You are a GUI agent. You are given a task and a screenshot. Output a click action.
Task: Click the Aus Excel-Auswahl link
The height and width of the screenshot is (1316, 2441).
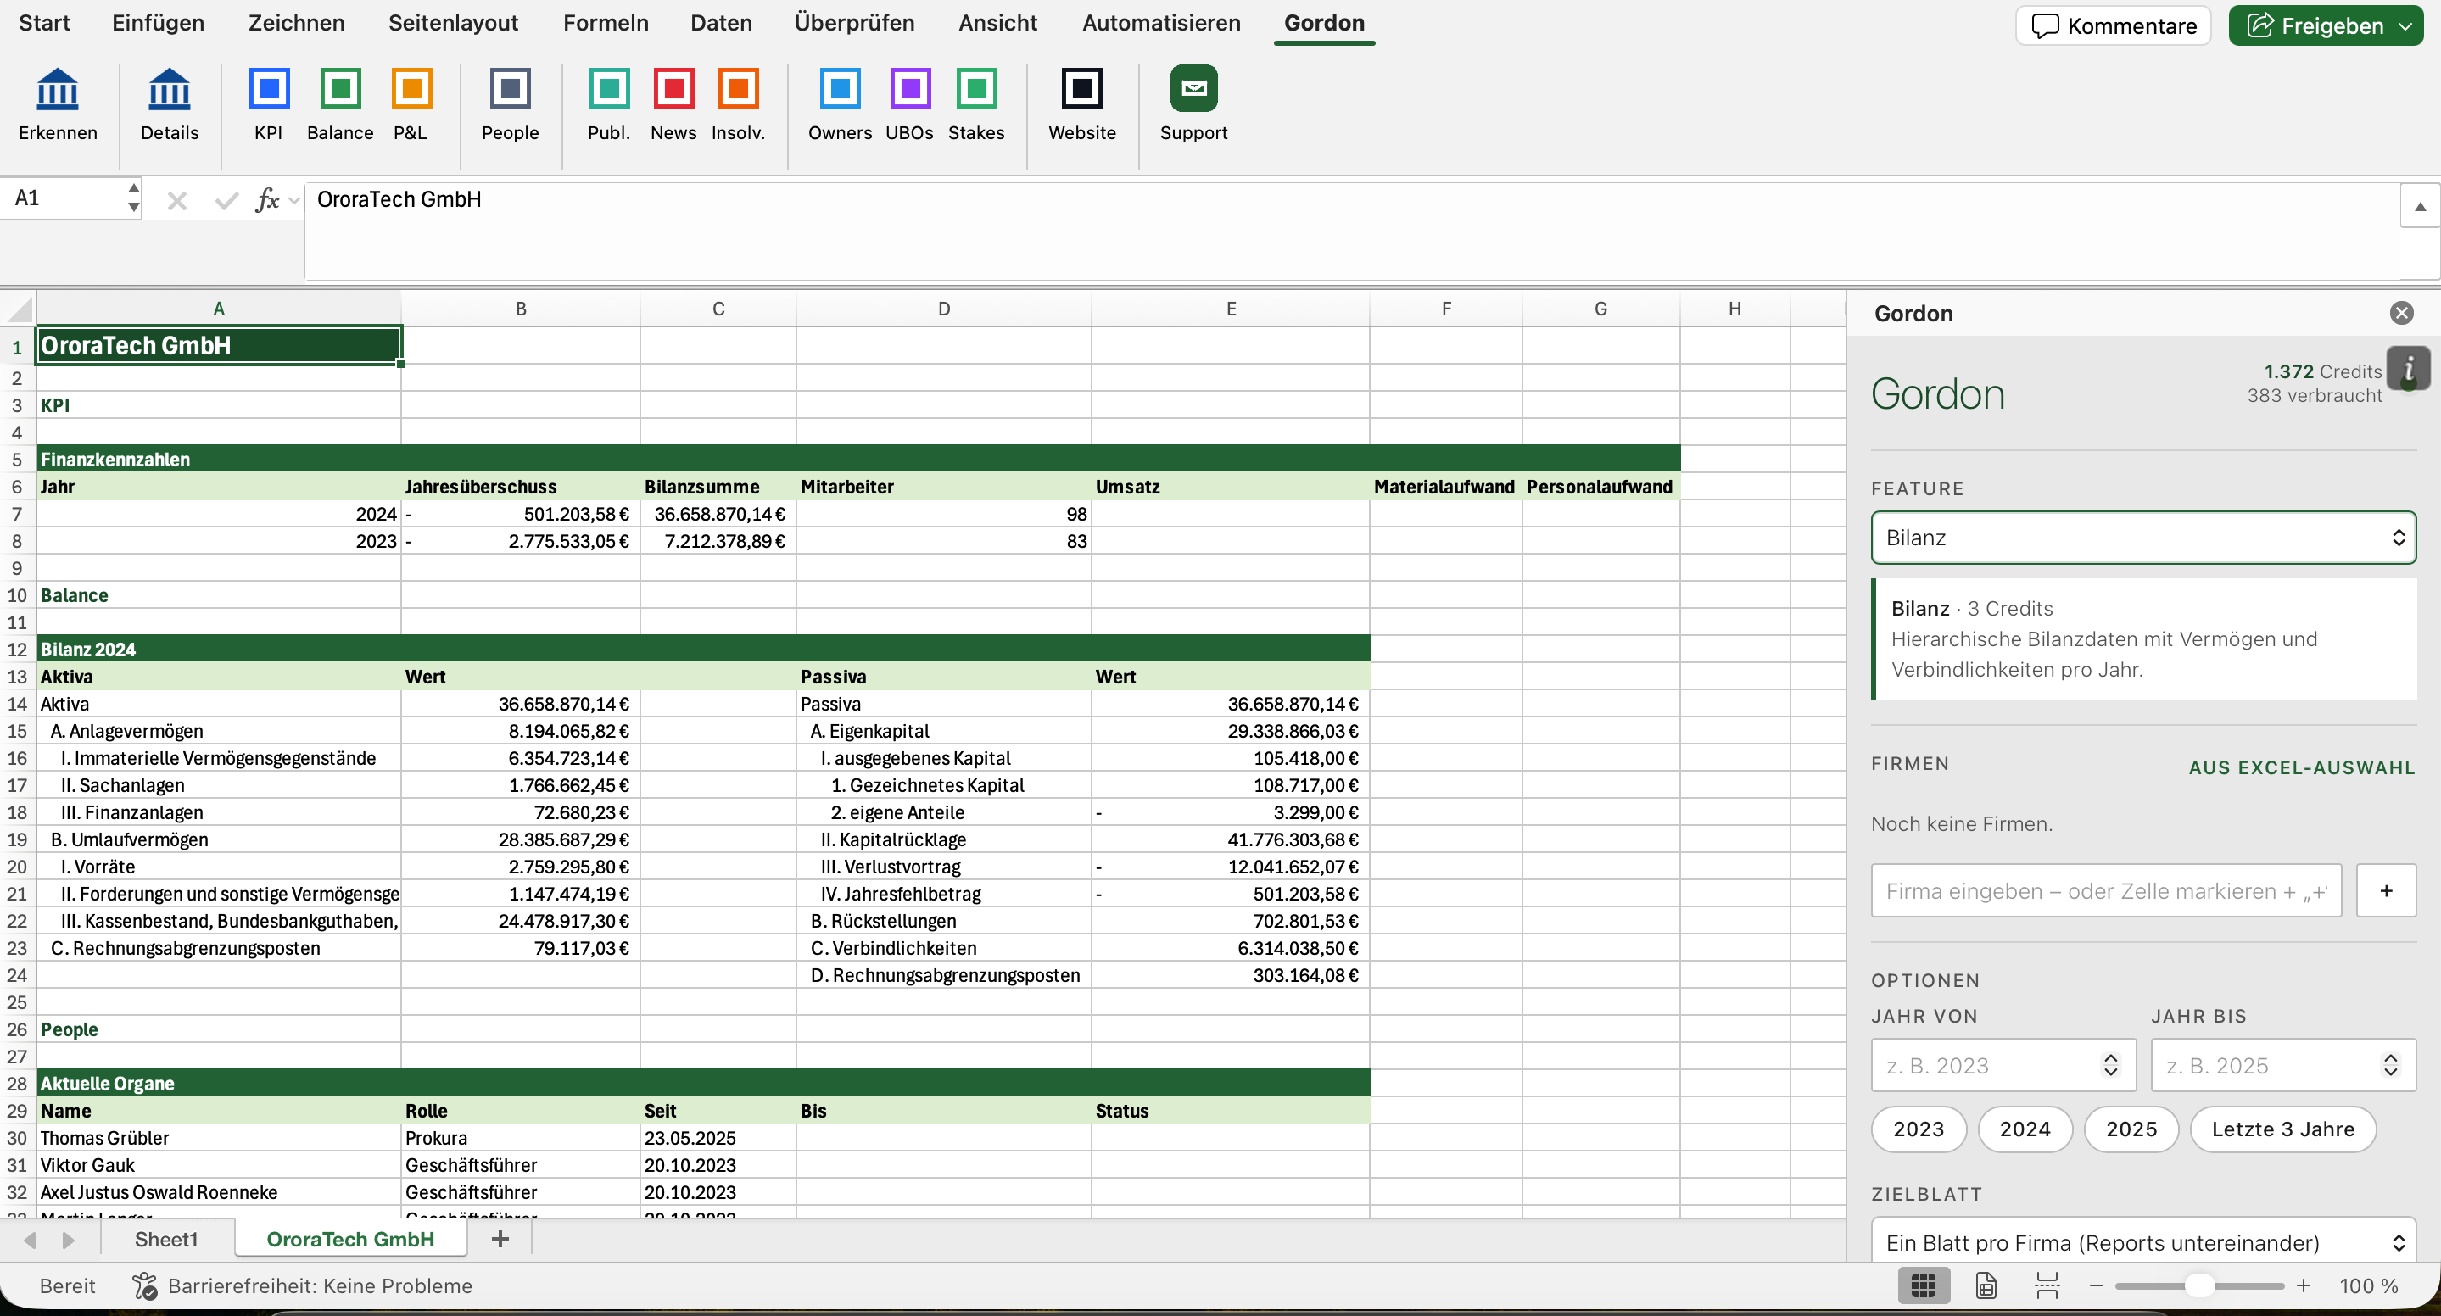(2302, 767)
